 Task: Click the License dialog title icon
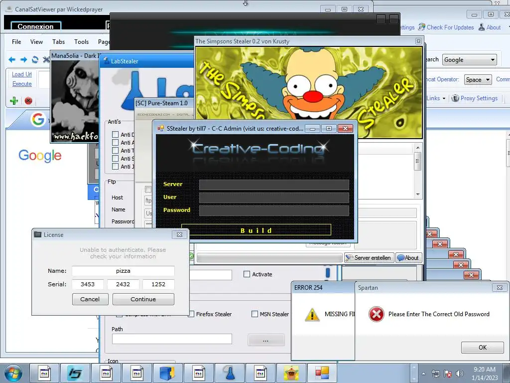(x=38, y=234)
